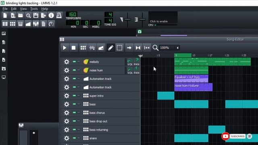
Task: Add beat/bassline track button
Action: pos(83,48)
